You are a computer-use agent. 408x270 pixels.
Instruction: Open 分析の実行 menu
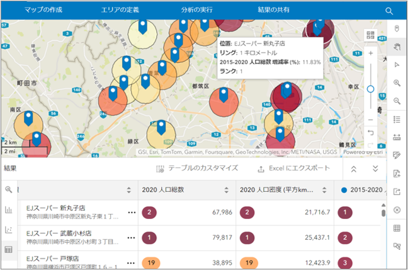197,11
